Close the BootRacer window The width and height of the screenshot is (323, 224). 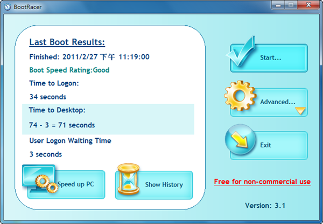[308, 5]
